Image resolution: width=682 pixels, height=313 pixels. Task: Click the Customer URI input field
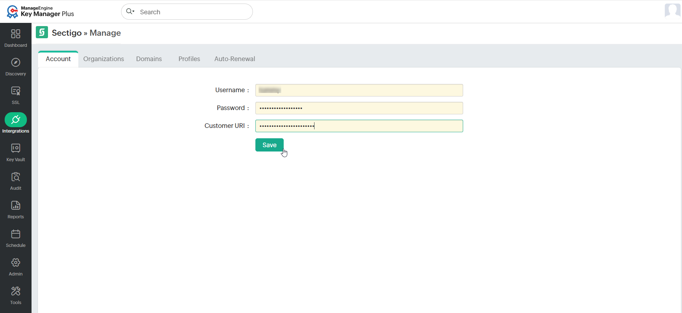tap(359, 126)
